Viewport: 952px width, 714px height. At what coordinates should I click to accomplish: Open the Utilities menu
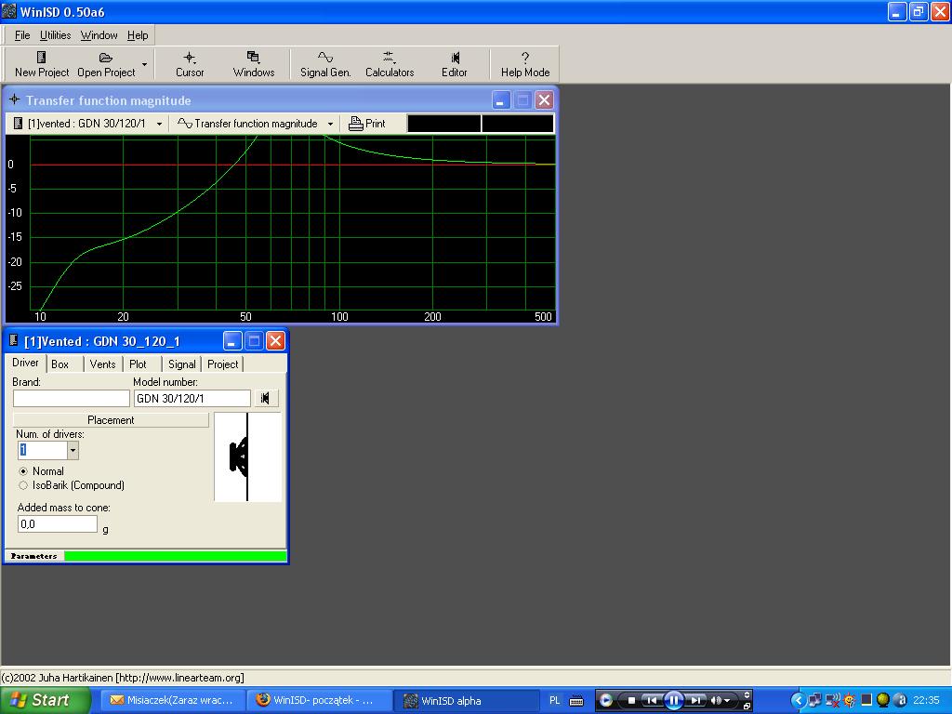pyautogui.click(x=55, y=35)
